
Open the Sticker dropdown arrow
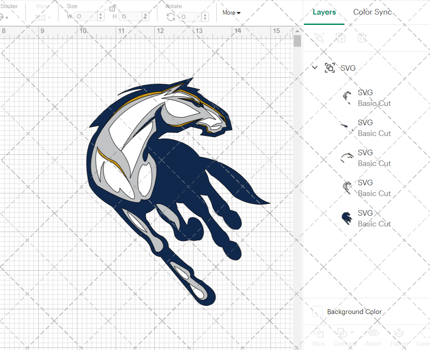point(8,17)
